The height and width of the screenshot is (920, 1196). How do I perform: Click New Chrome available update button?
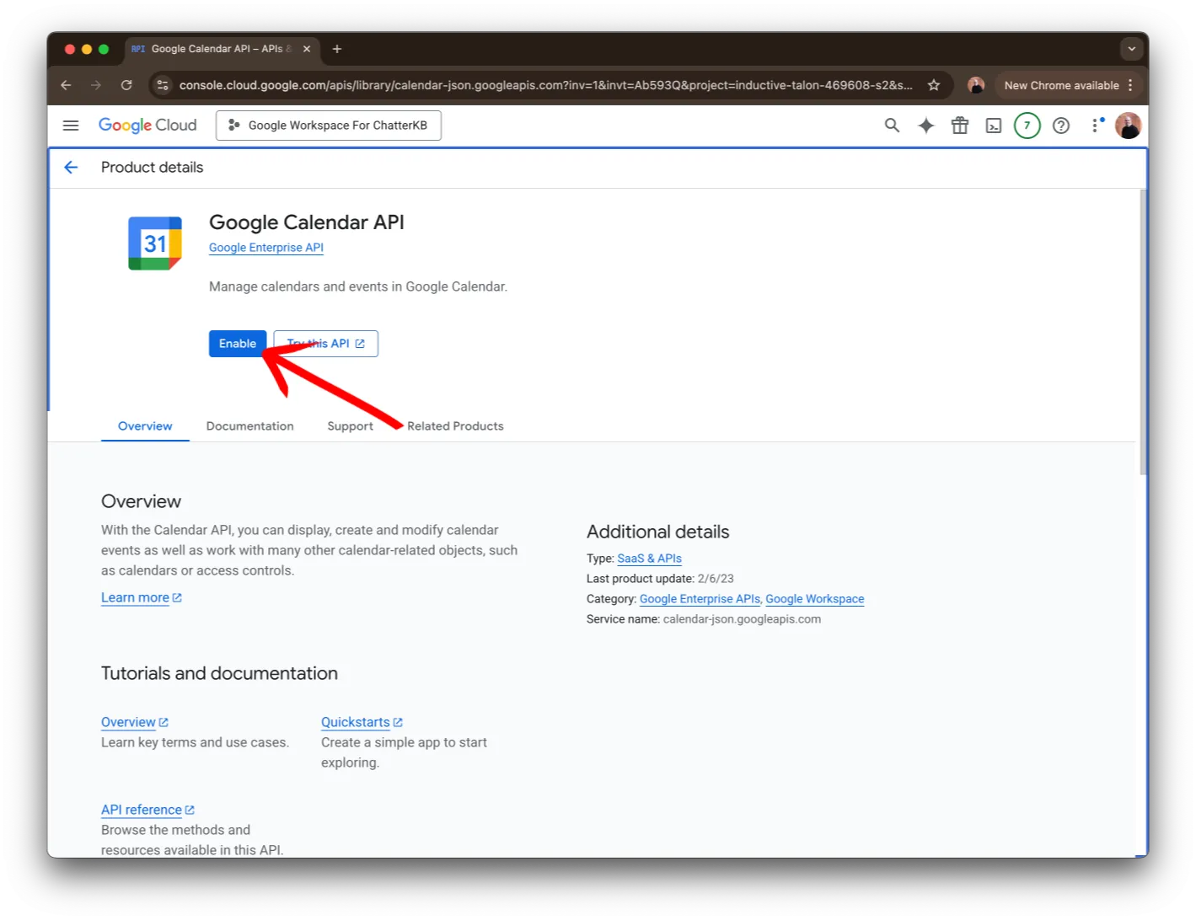point(1069,85)
